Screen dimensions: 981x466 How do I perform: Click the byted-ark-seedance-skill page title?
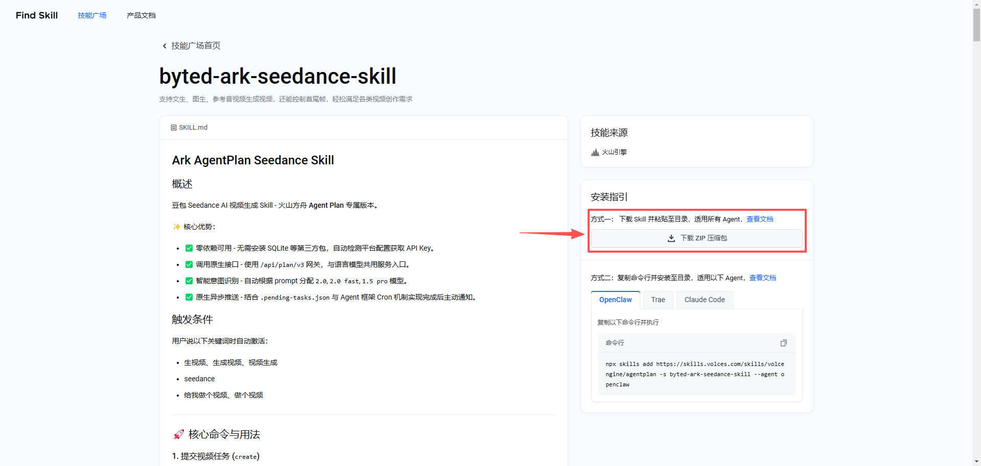point(277,76)
